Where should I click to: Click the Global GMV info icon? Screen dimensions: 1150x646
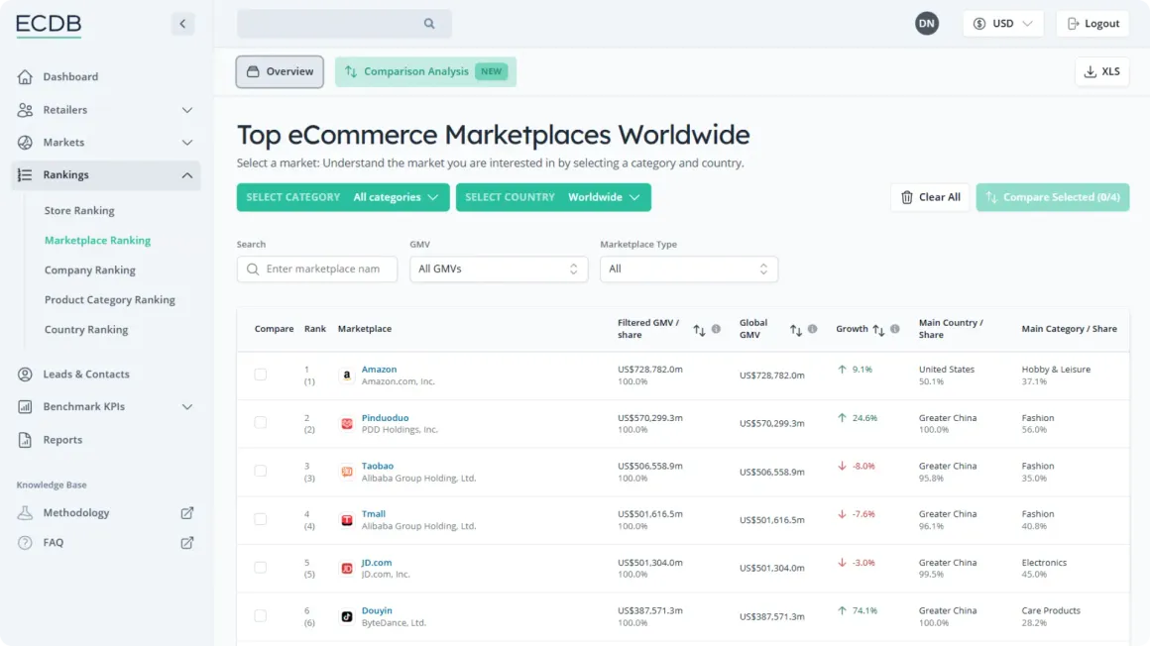pyautogui.click(x=813, y=329)
